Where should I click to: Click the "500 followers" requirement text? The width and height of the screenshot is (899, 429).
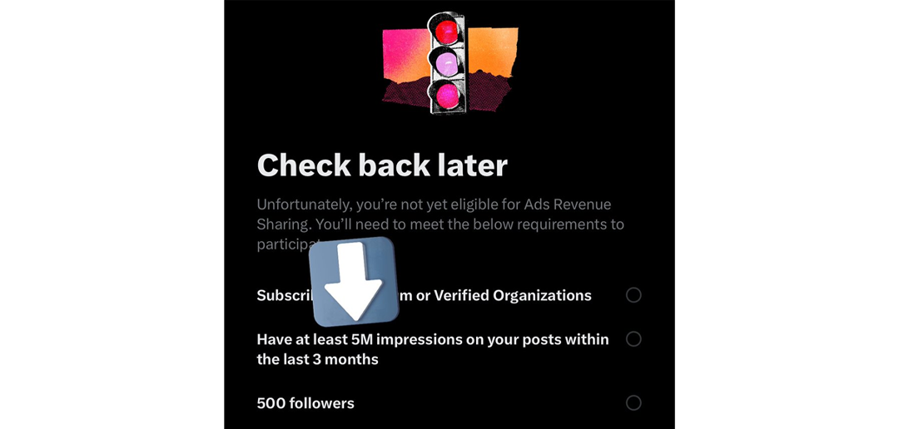pos(305,403)
